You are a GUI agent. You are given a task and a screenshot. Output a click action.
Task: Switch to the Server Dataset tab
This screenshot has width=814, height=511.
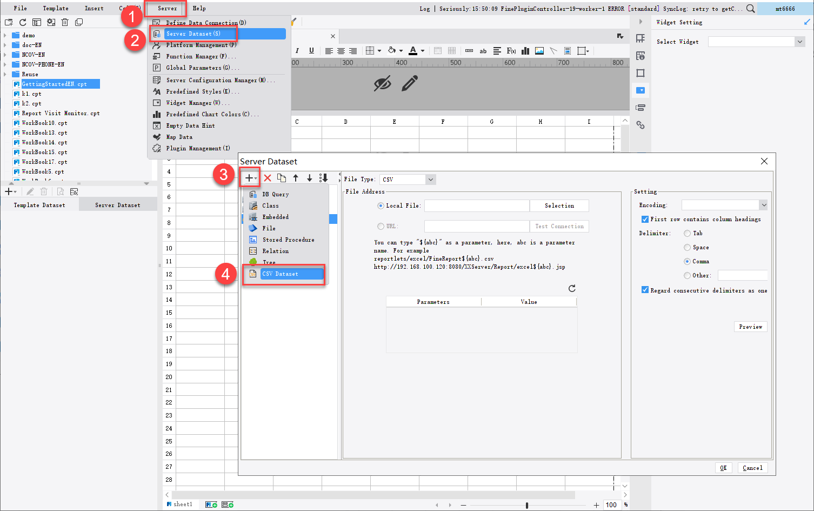(118, 205)
